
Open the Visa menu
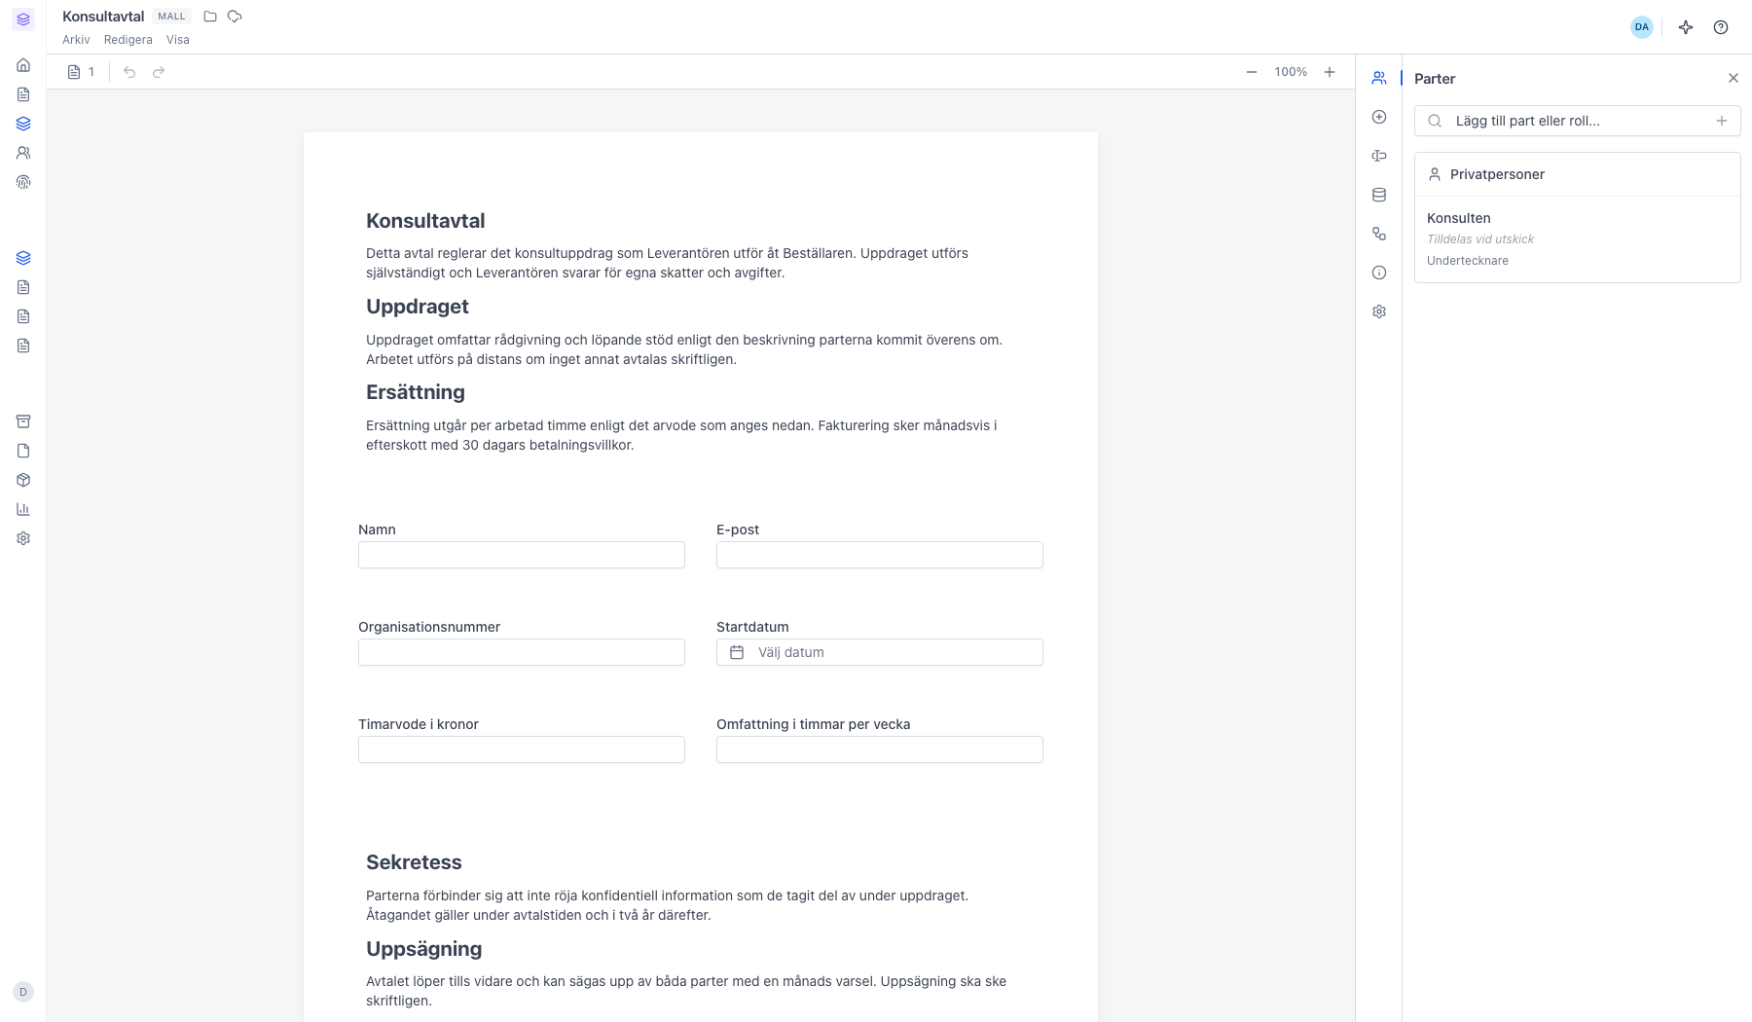click(x=178, y=40)
